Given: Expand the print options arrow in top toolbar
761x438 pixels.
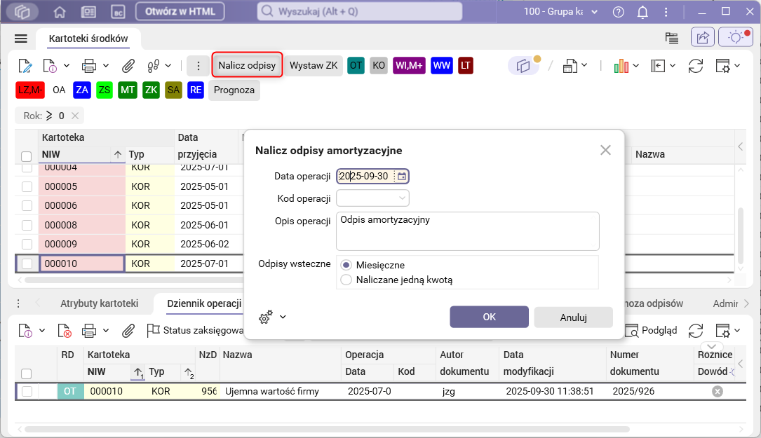Looking at the screenshot, I should point(106,65).
